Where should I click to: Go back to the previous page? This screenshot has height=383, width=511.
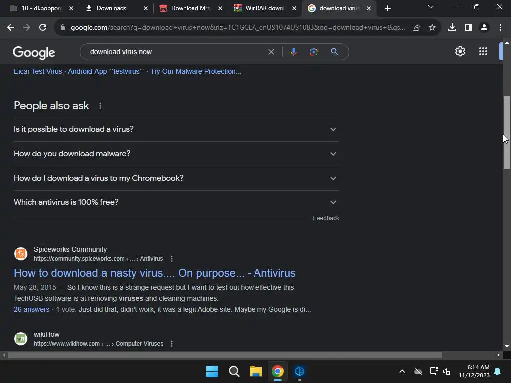11,28
